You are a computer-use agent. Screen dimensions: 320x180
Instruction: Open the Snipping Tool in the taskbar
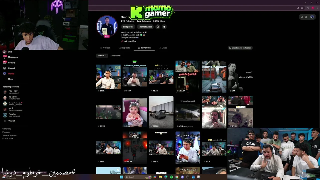point(199,177)
